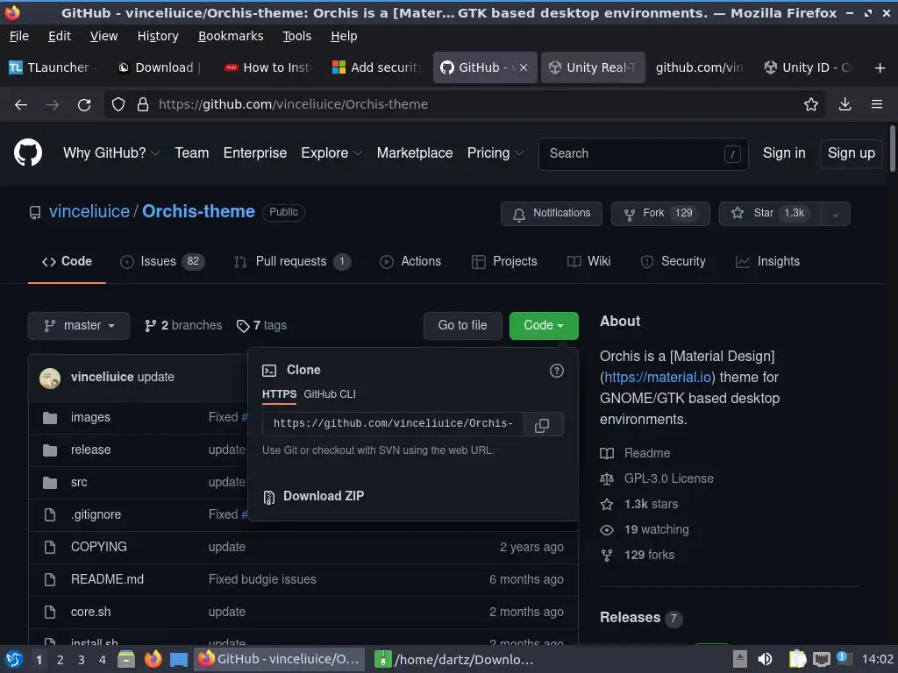Select the GitHub CLI clone tab

(330, 394)
